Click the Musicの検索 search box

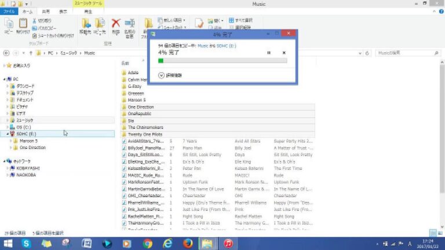[x=408, y=53]
